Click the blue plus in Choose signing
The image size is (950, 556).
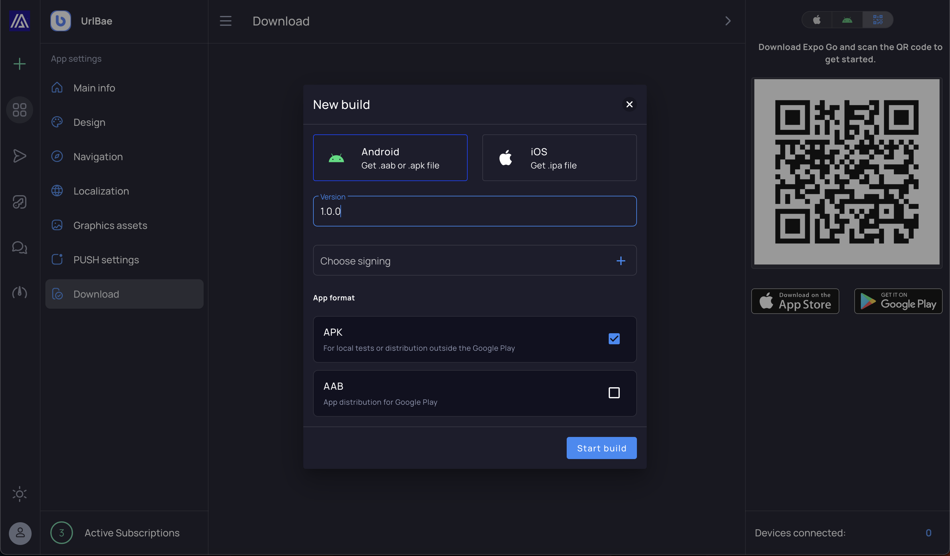(x=621, y=261)
